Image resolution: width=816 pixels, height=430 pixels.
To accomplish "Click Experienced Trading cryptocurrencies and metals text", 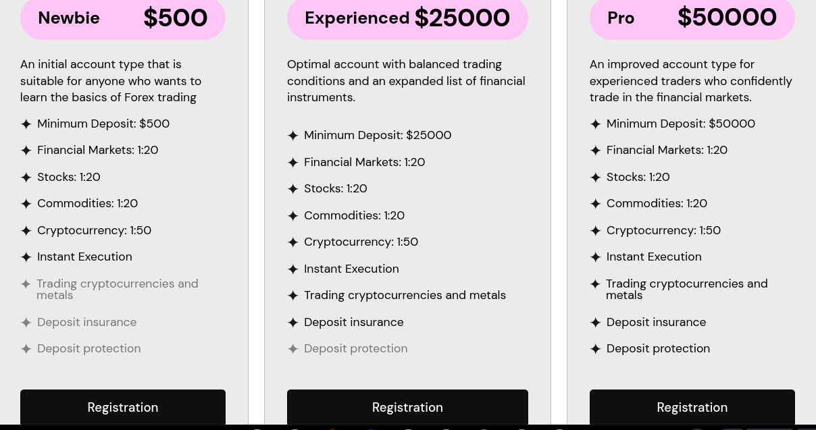I will 405,295.
